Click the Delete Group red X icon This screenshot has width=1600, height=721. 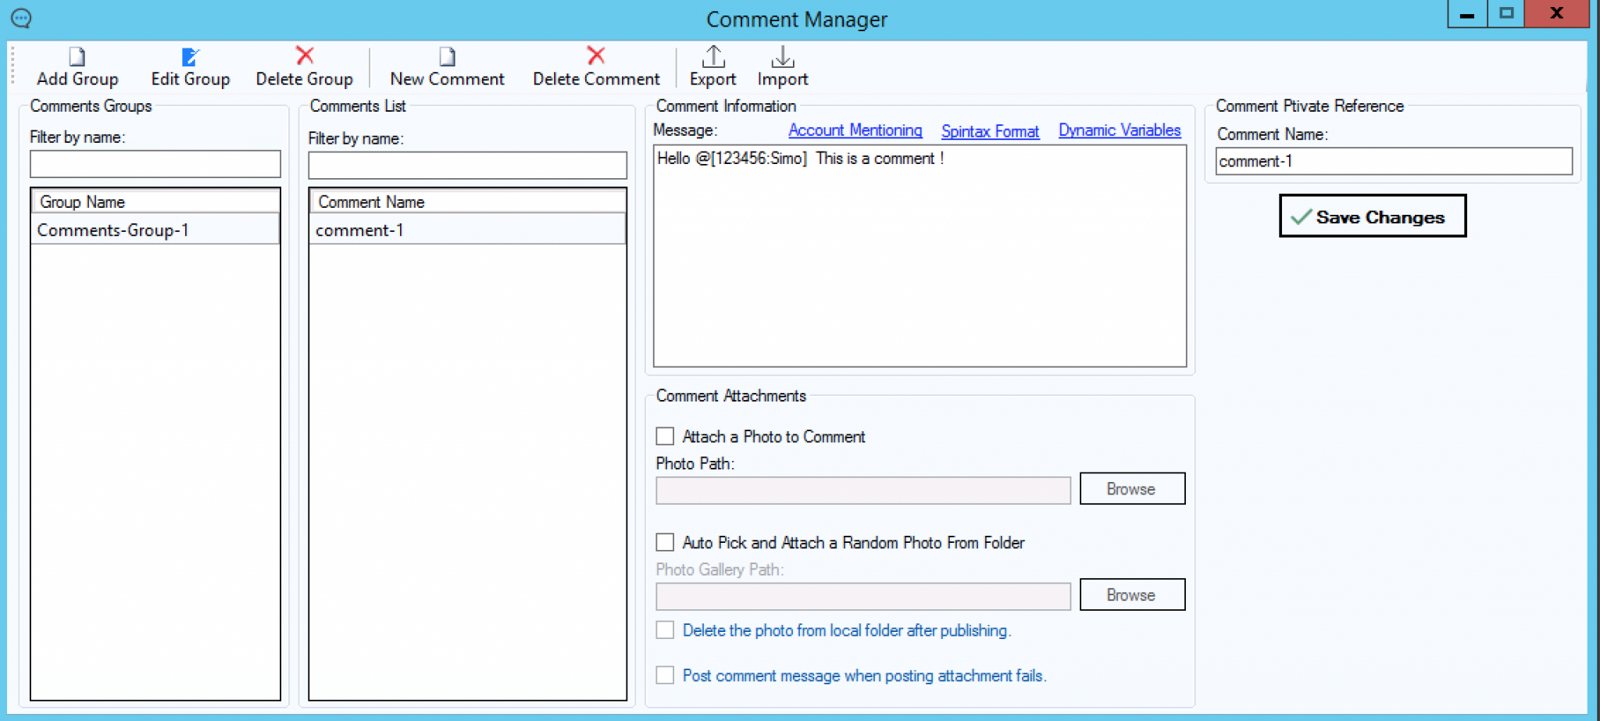tap(305, 55)
